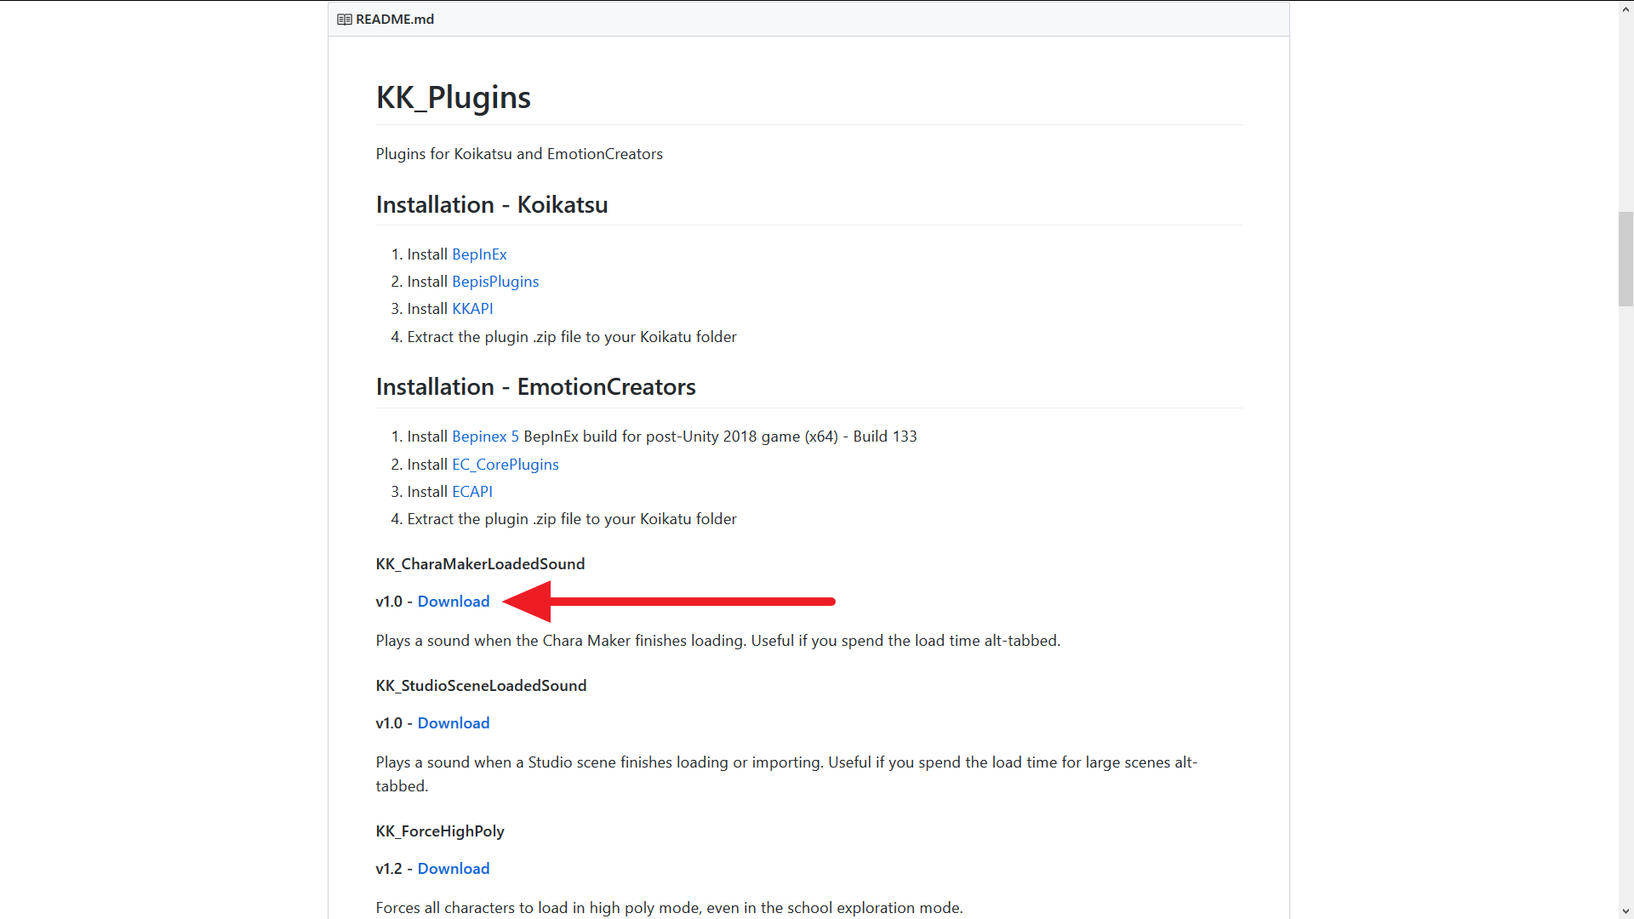The width and height of the screenshot is (1634, 919).
Task: Click the scrollbar up arrow
Action: [1625, 7]
